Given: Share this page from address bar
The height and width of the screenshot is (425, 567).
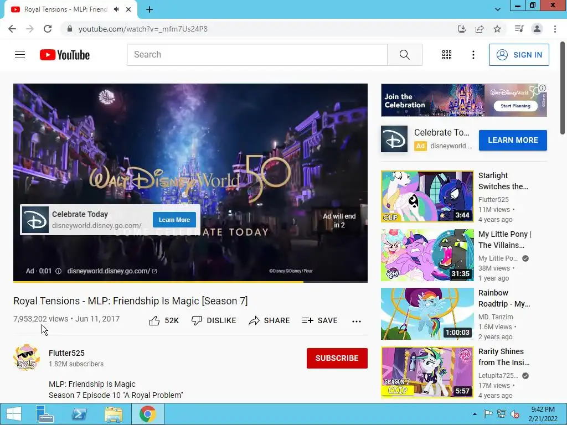Looking at the screenshot, I should point(480,29).
